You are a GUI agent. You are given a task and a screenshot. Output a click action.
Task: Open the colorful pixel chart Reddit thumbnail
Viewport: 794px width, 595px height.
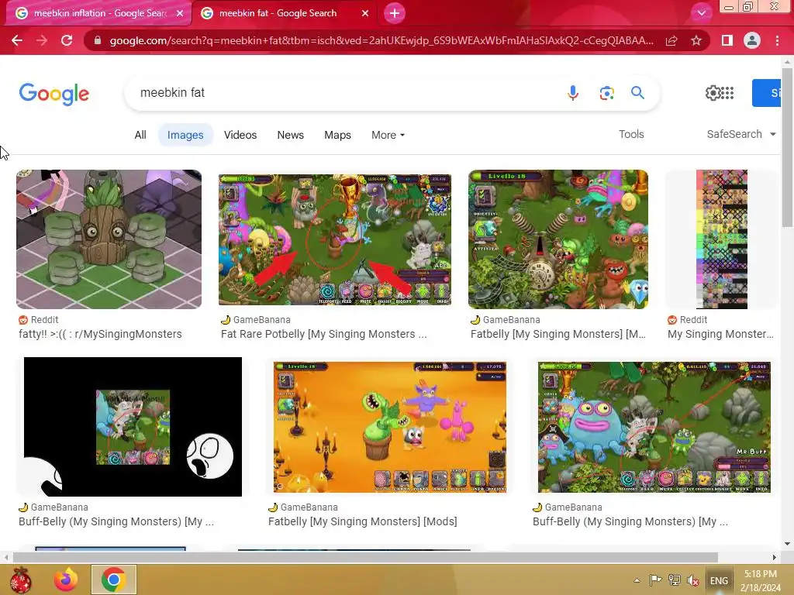[x=722, y=239]
